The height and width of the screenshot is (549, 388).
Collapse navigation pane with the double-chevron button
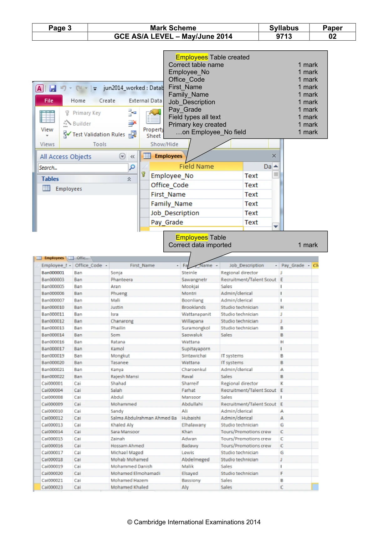point(133,157)
